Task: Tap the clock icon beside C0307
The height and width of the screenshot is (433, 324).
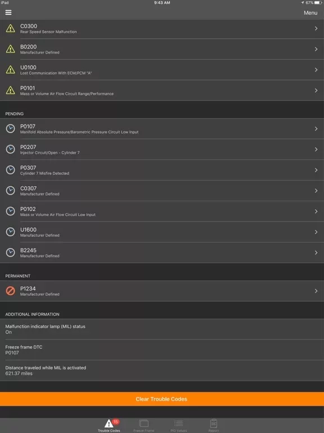Action: 11,191
